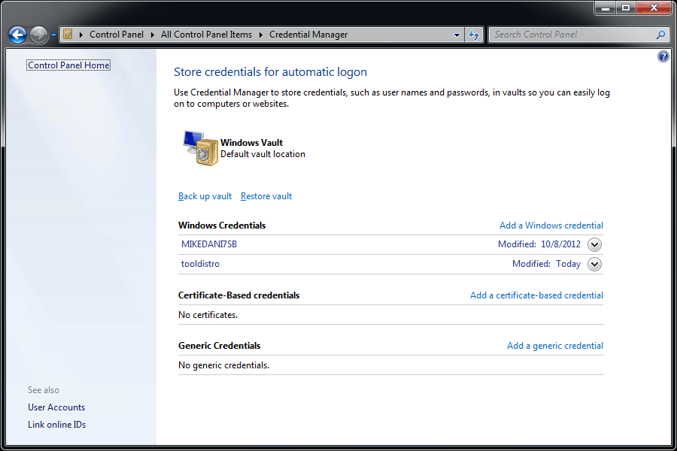Click Modified Today text on tooldistro row
The width and height of the screenshot is (677, 451).
(547, 264)
